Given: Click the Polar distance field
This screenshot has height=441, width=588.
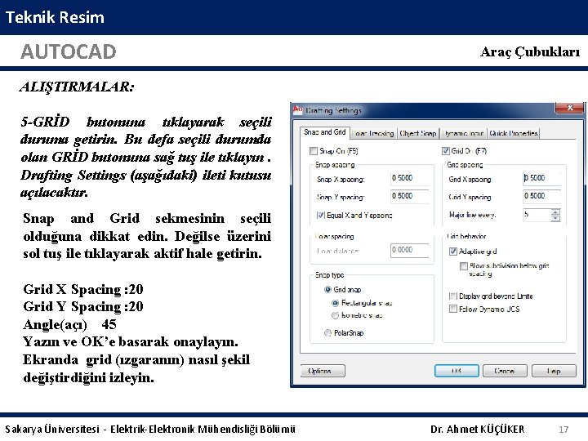Looking at the screenshot, I should click(x=409, y=250).
